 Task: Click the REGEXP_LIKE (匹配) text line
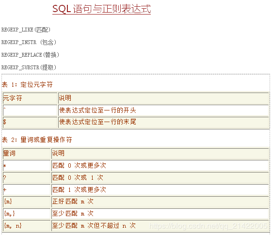tap(26, 30)
